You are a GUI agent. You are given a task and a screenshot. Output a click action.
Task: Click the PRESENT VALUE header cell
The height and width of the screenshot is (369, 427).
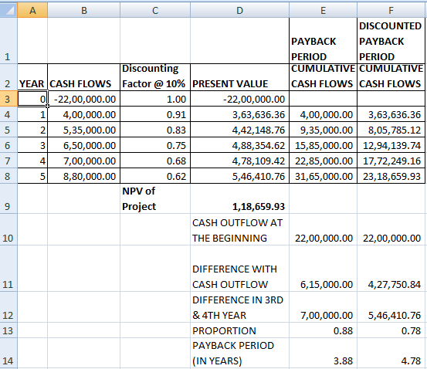239,77
